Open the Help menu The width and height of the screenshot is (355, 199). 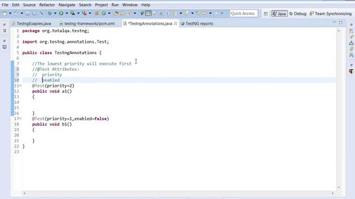tap(145, 5)
